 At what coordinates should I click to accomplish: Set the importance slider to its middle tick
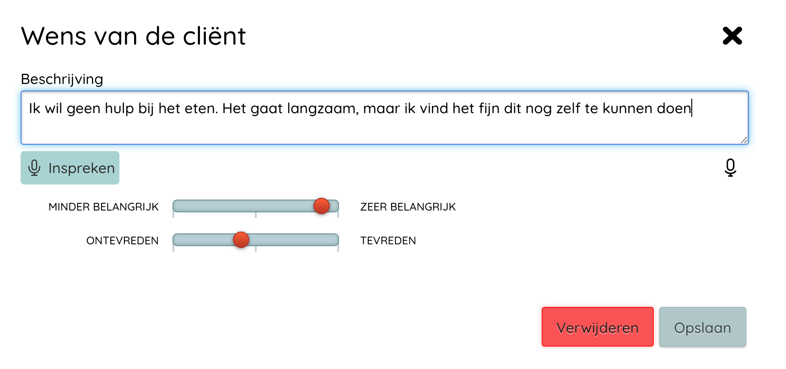tap(256, 206)
